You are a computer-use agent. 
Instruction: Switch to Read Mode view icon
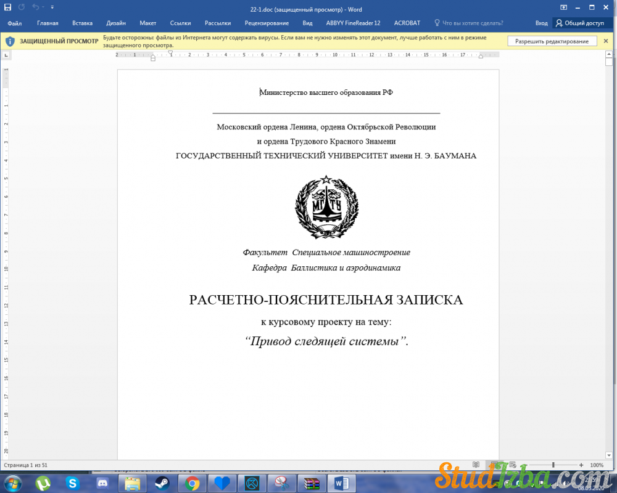476,465
